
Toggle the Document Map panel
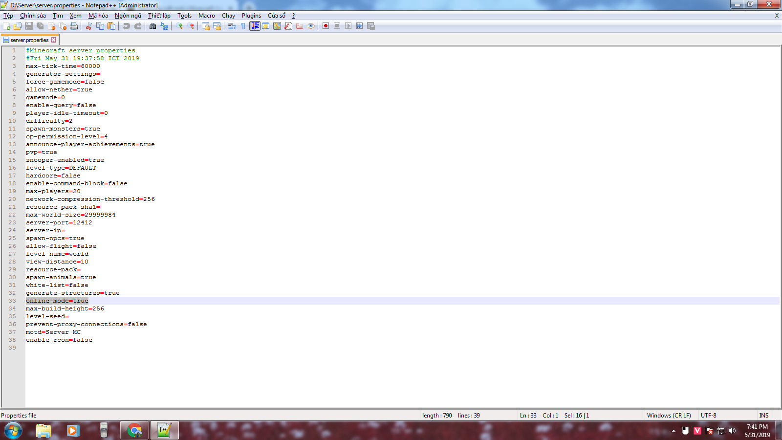coord(277,26)
